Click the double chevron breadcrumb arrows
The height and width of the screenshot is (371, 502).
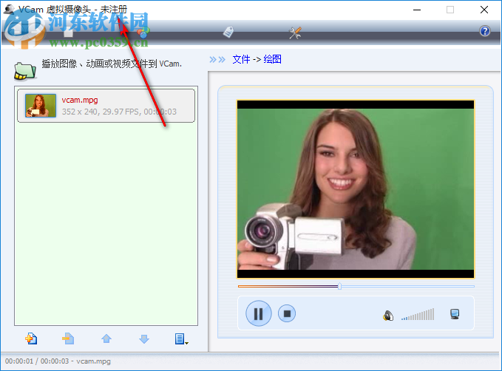[217, 59]
